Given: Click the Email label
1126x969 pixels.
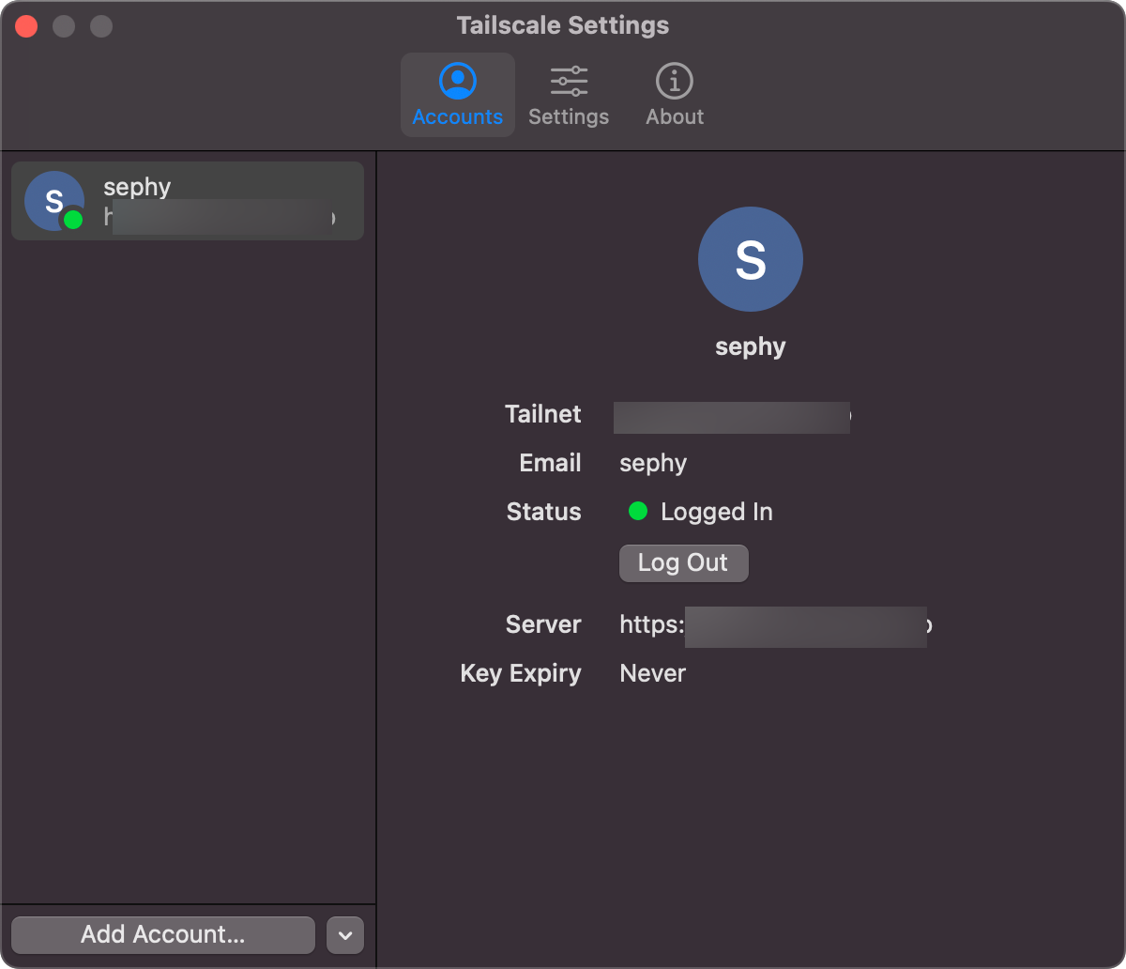Looking at the screenshot, I should 551,463.
